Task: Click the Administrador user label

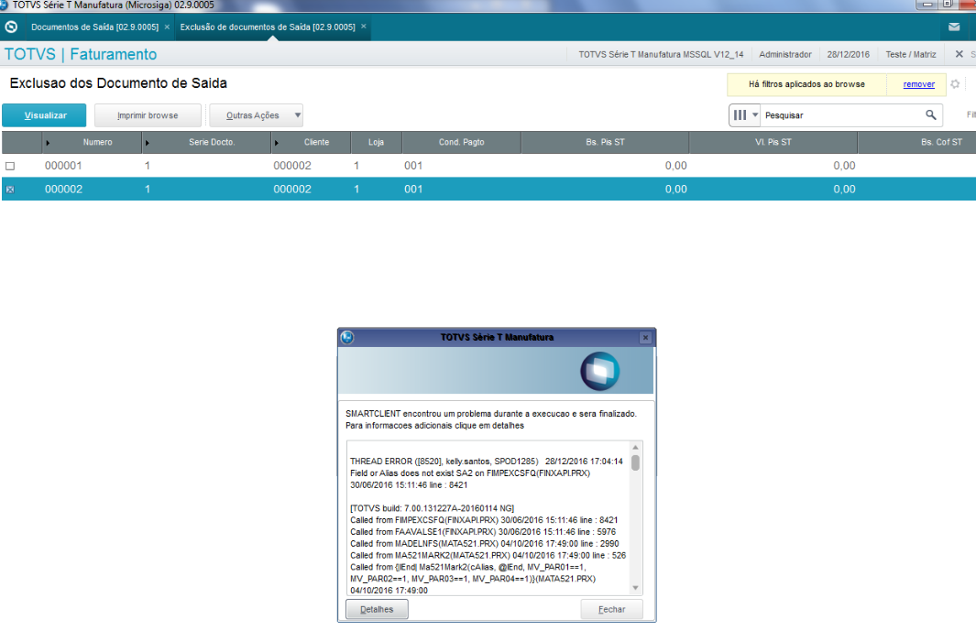Action: (784, 55)
